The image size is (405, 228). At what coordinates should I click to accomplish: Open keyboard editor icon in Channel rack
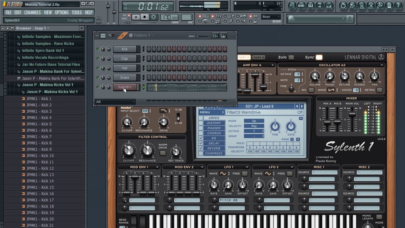point(223,36)
